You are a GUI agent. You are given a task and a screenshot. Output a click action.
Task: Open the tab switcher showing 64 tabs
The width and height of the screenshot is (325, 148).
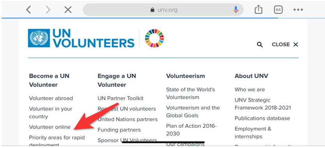(278, 10)
